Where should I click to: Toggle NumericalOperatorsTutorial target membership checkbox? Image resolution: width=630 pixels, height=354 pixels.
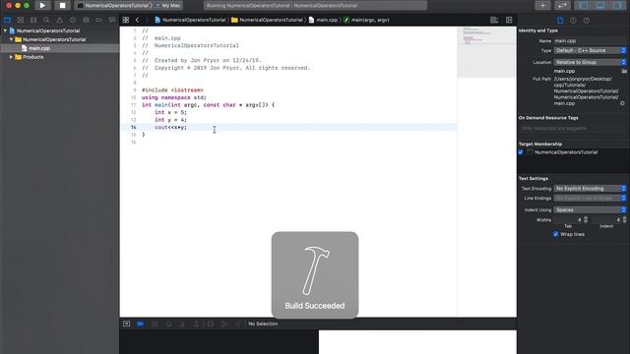pyautogui.click(x=521, y=152)
